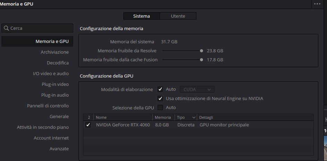The width and height of the screenshot is (327, 161).
Task: Adjust Memoria fruibile dalla cache Fusion slider
Action: pos(201,60)
